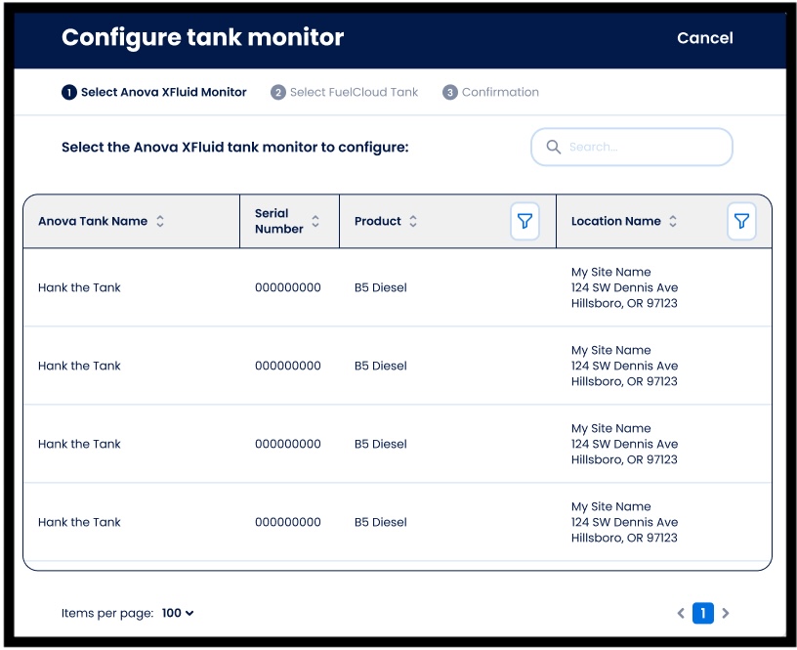The height and width of the screenshot is (650, 797).
Task: Select the first Hank the Tank row
Action: (398, 287)
